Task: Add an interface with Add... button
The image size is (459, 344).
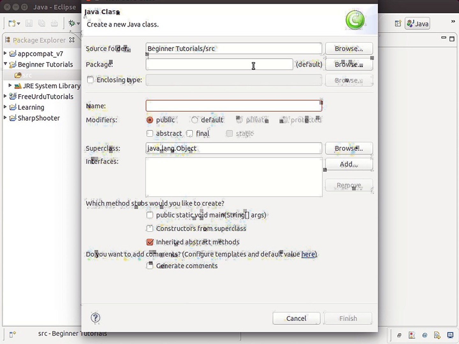Action: click(x=349, y=164)
